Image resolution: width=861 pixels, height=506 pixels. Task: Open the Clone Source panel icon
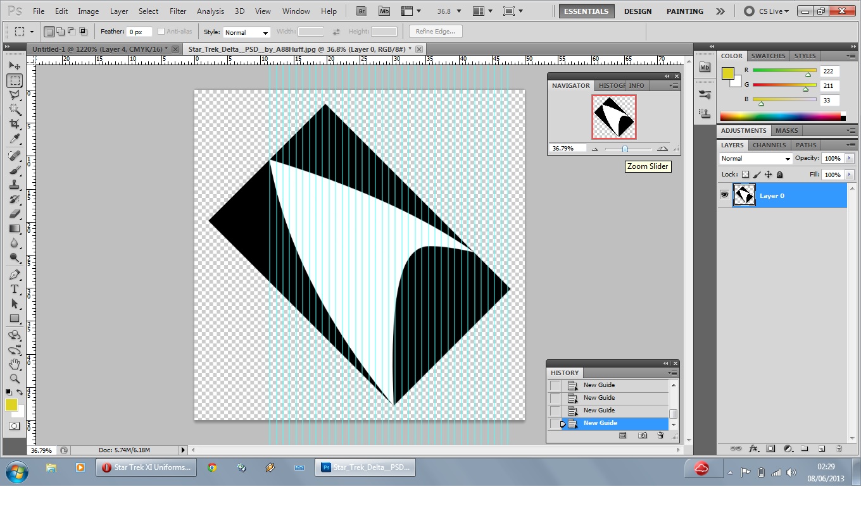(705, 113)
